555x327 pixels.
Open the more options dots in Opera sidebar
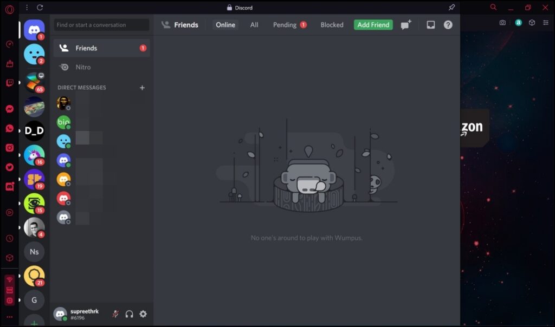pyautogui.click(x=10, y=317)
